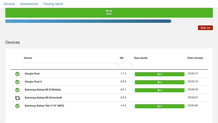Click the Google Pixel 2 passed status icon
Screen dimensions: 218x123
point(17,82)
